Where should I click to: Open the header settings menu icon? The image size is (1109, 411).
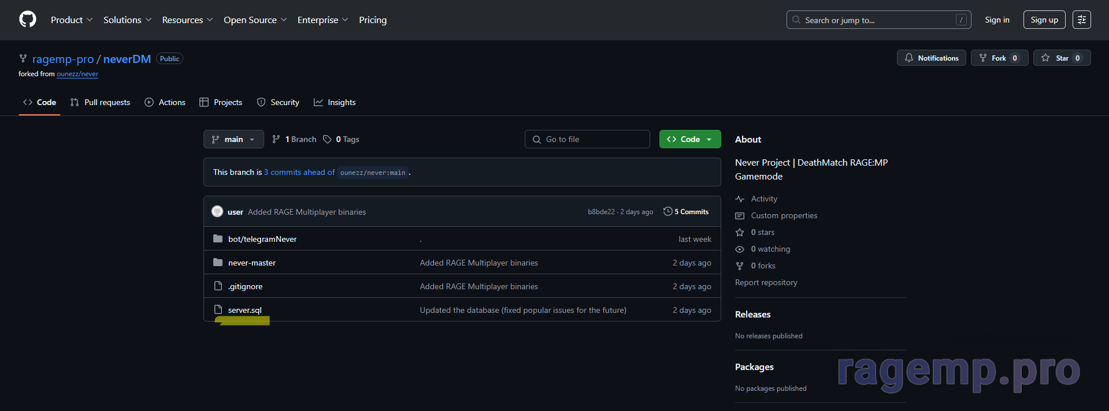(x=1082, y=20)
